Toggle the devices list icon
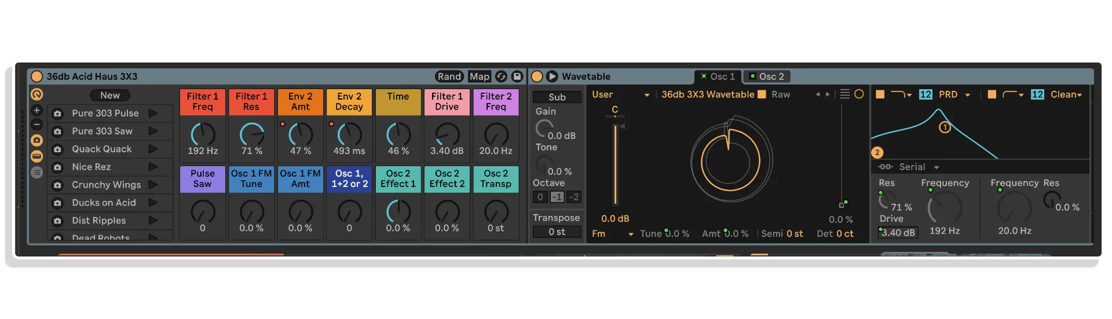 36,173
